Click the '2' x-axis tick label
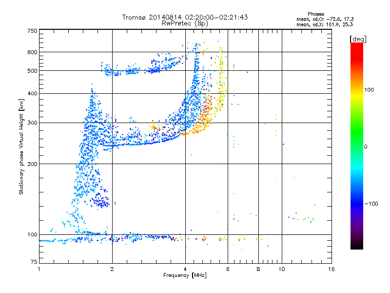 (x=112, y=269)
